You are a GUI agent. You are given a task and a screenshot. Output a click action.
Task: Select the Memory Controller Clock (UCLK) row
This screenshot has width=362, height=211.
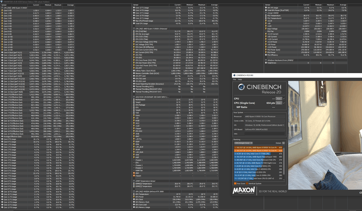(176, 73)
